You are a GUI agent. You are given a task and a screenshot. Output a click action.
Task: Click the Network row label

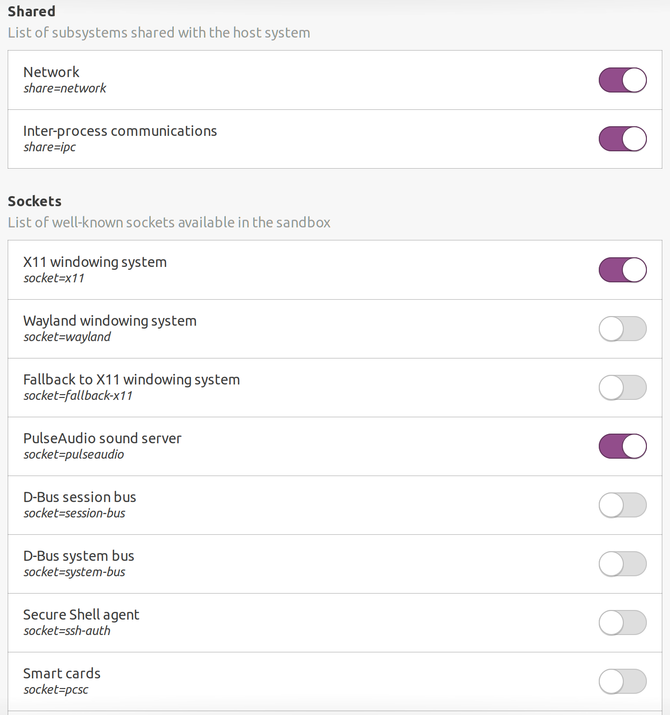(52, 72)
